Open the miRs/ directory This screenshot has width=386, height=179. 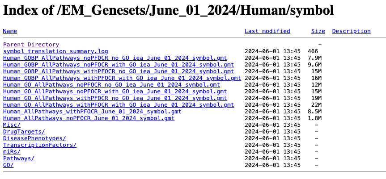click(x=12, y=152)
